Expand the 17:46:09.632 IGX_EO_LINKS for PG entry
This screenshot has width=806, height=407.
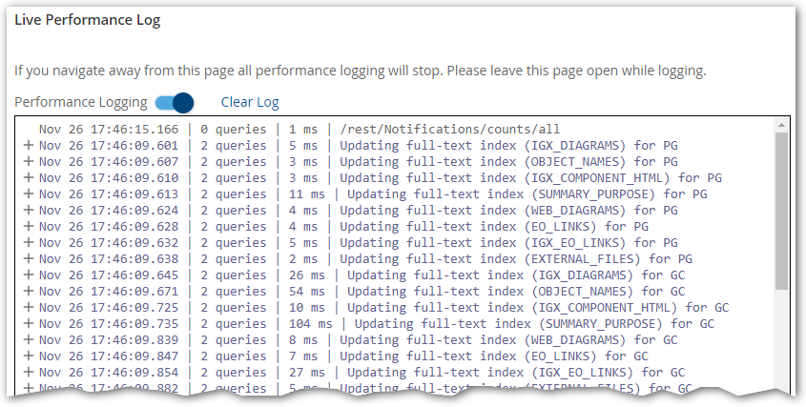tap(28, 243)
